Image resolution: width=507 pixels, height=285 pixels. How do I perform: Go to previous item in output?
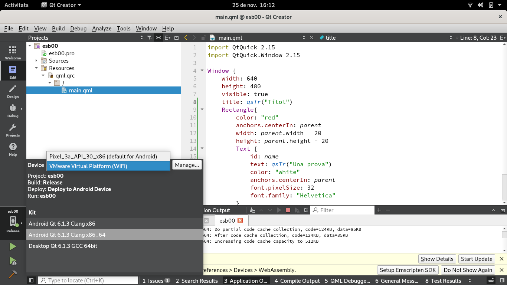(x=261, y=210)
